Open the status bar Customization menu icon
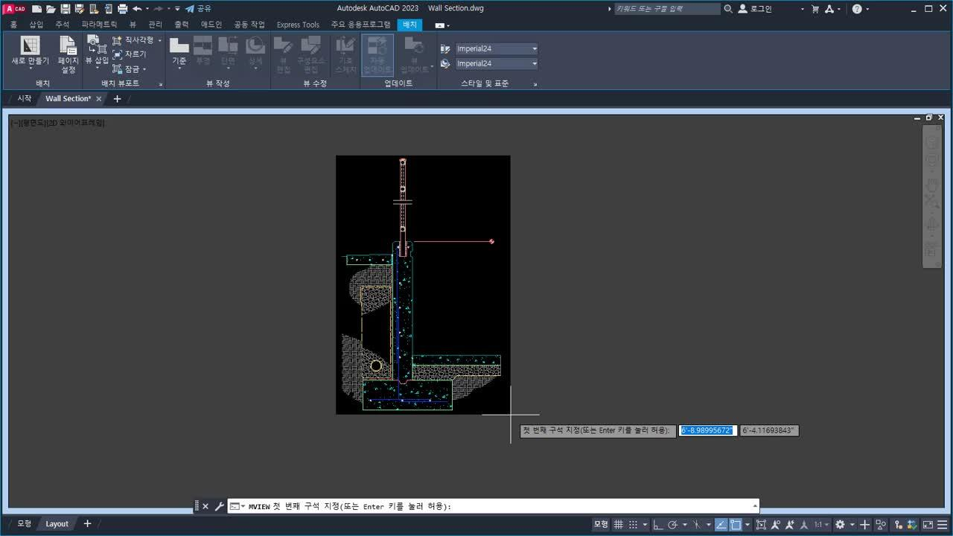The height and width of the screenshot is (536, 953). click(x=943, y=524)
